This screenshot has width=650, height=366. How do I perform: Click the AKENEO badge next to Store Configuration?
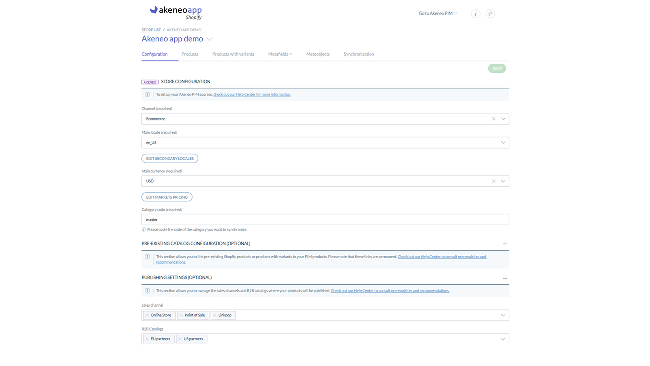[x=150, y=82]
